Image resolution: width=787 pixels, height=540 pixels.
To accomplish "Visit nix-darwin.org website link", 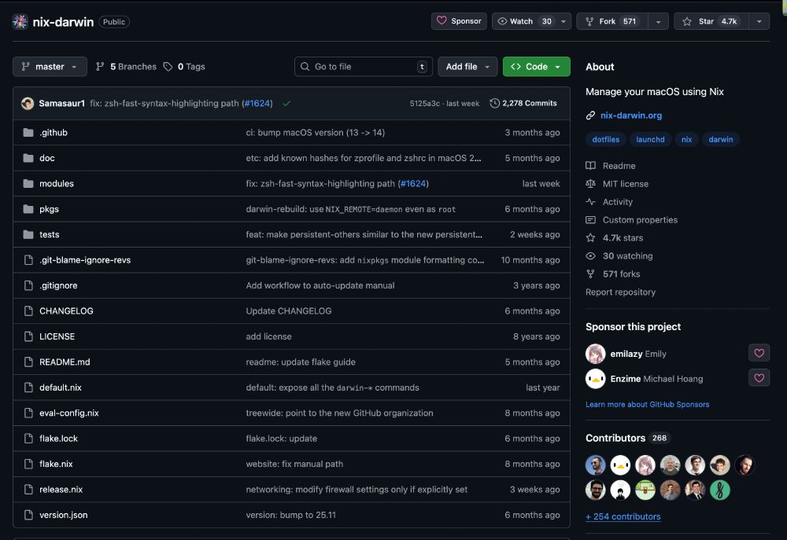I will (x=631, y=116).
